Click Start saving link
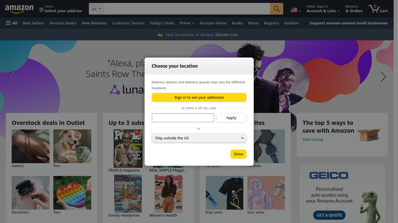This screenshot has width=398, height=223. [x=313, y=139]
